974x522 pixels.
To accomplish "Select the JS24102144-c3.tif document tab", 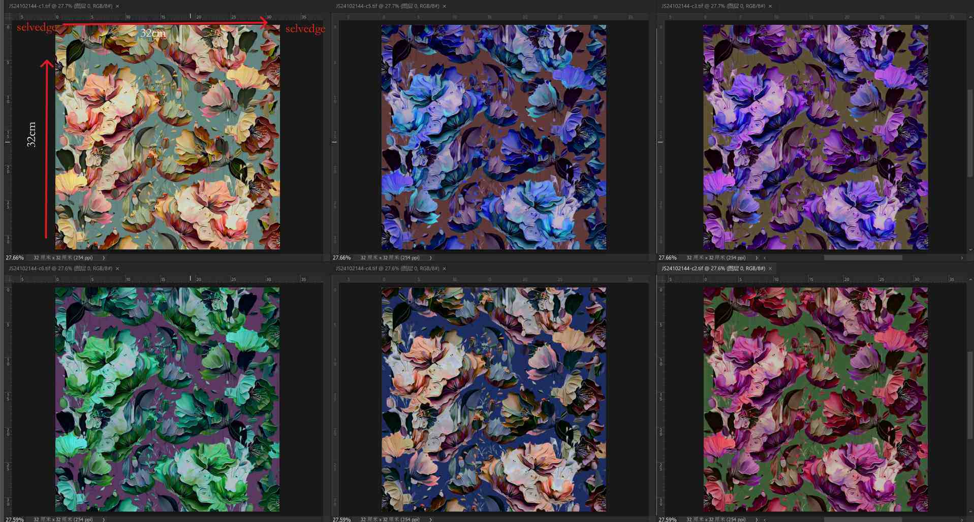I will coord(713,6).
